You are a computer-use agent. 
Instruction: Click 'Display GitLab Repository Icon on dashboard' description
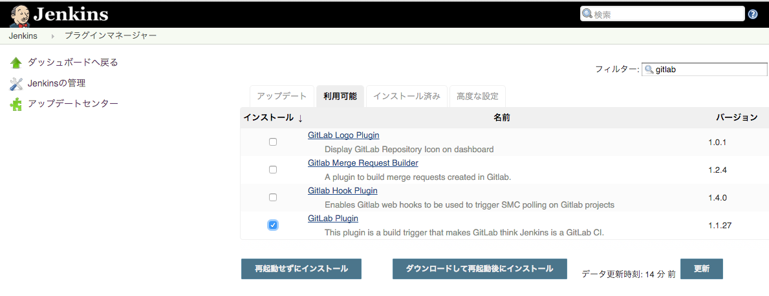click(x=409, y=149)
